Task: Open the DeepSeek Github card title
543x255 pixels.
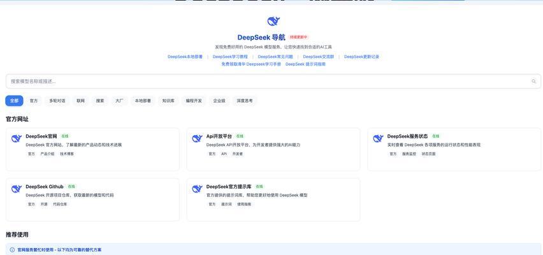Action: coord(45,186)
